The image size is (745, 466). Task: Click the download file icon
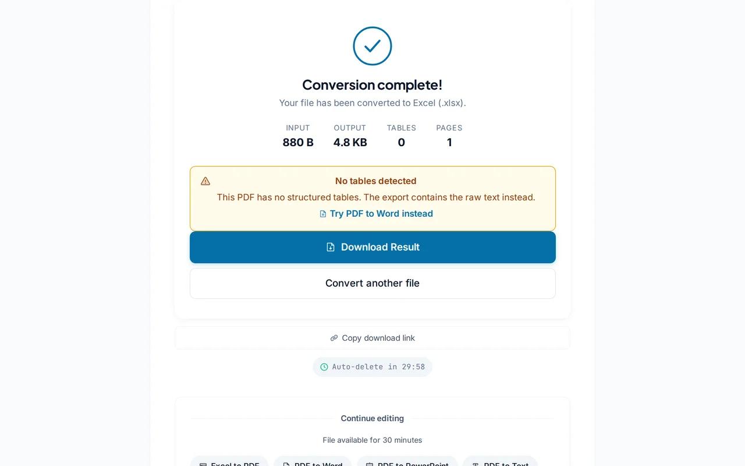click(x=331, y=247)
